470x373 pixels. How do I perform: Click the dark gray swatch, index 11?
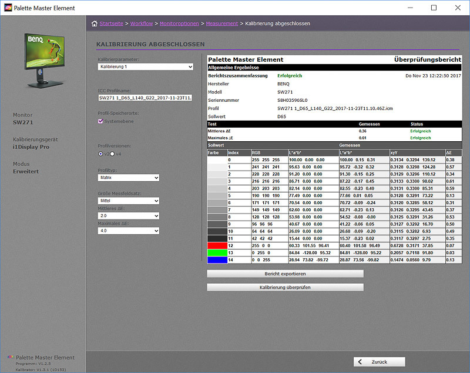[217, 238]
